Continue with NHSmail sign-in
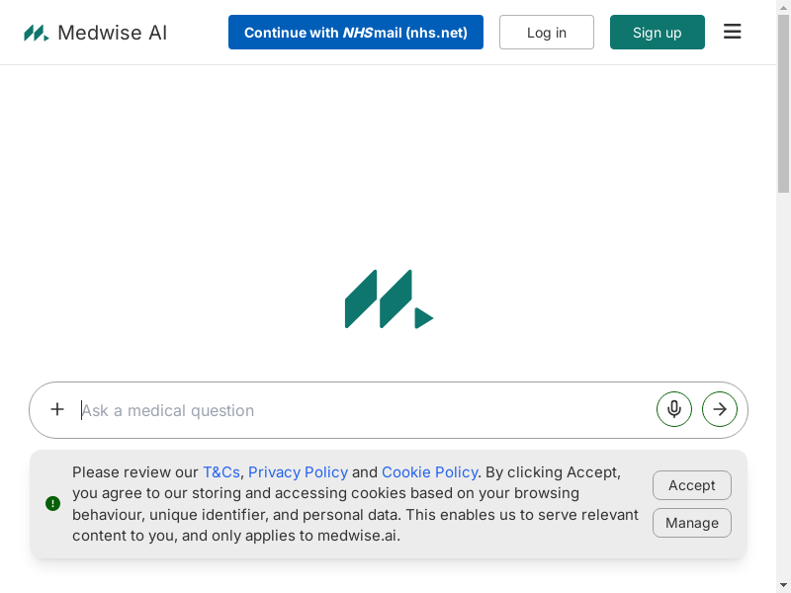 click(356, 33)
